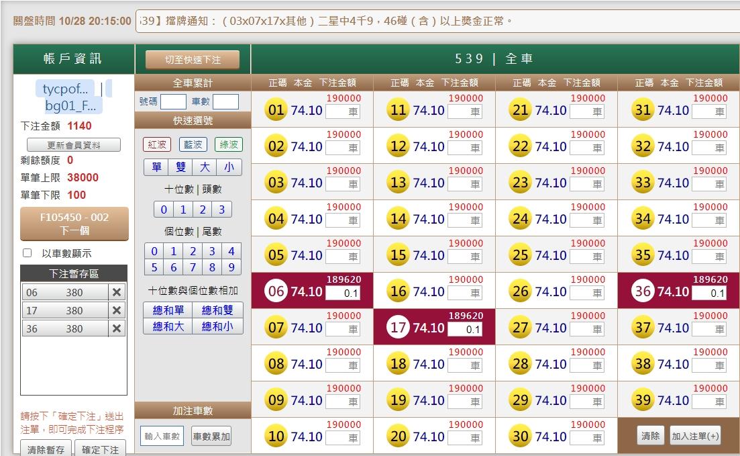Image resolution: width=740 pixels, height=456 pixels.
Task: Select yellow number ball 23
Action: 521,183
